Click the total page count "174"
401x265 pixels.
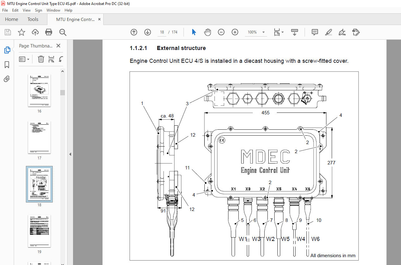click(x=174, y=32)
